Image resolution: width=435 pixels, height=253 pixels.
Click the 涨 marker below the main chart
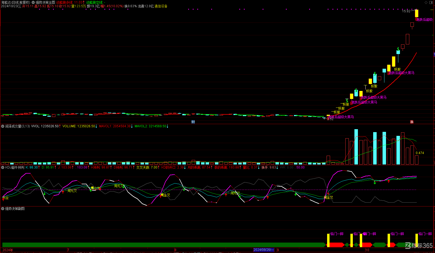(412, 122)
